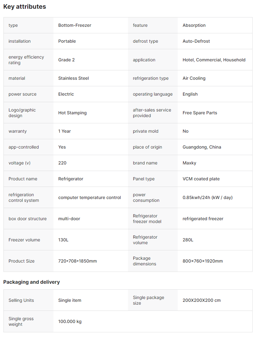The width and height of the screenshot is (256, 337).
Task: Click the computer temperature control value
Action: click(x=89, y=197)
